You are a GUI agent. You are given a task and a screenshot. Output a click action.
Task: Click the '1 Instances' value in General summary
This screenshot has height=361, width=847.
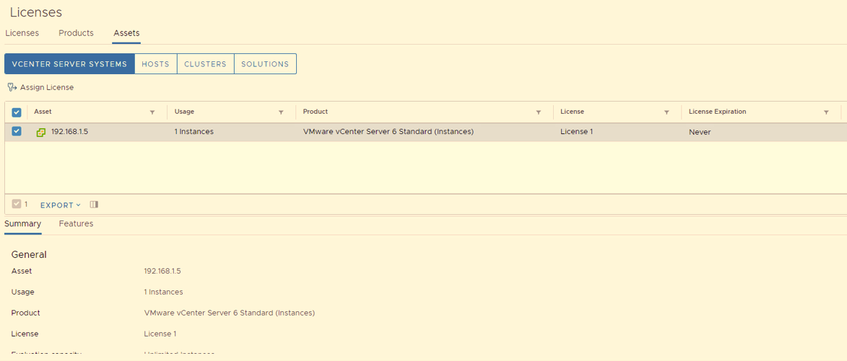coord(164,292)
